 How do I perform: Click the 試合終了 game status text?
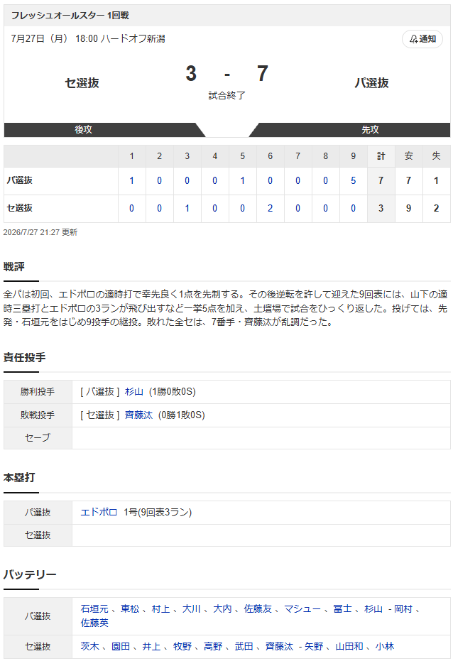point(226,96)
